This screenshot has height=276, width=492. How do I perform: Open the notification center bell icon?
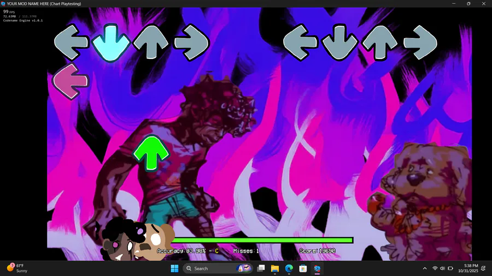click(x=484, y=268)
